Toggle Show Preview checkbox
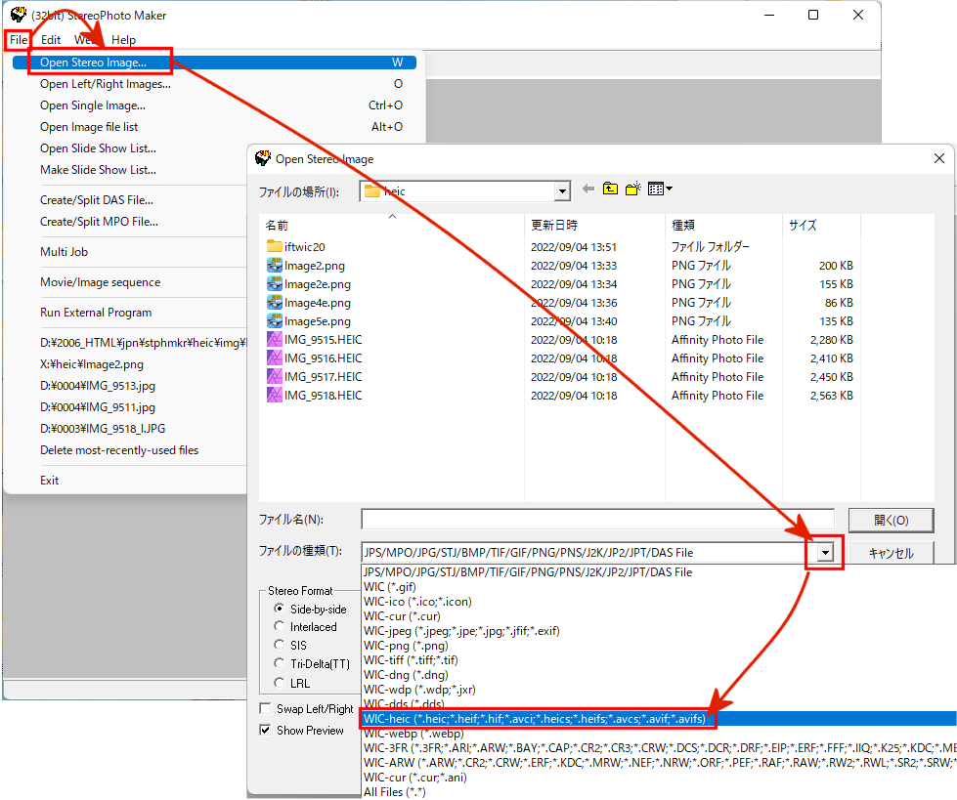This screenshot has width=957, height=800. (266, 730)
